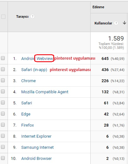Click the Android Browser link
The image size is (128, 164).
[36, 159]
